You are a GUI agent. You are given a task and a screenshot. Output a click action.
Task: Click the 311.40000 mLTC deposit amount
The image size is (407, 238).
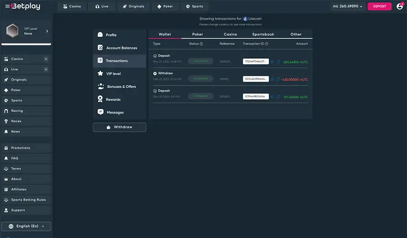tap(296, 97)
